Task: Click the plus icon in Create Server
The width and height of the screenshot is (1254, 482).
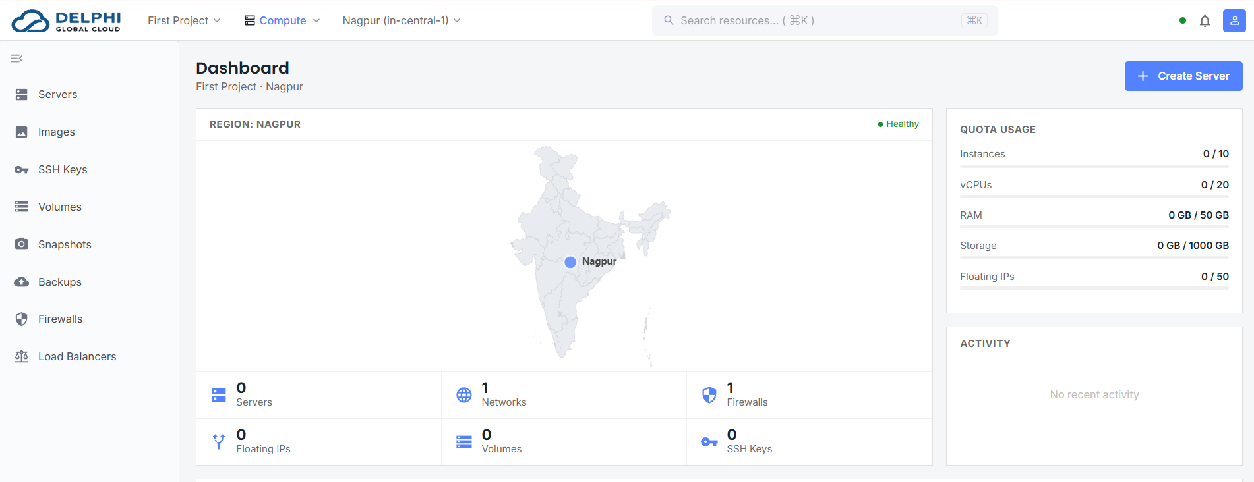Action: [1143, 76]
